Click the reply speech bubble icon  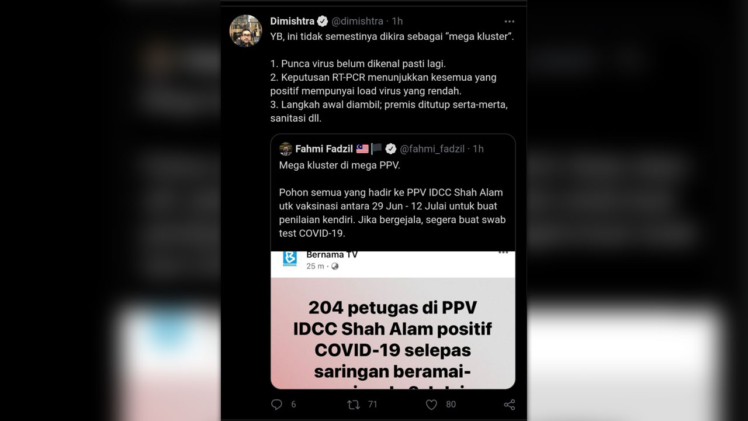click(x=277, y=404)
